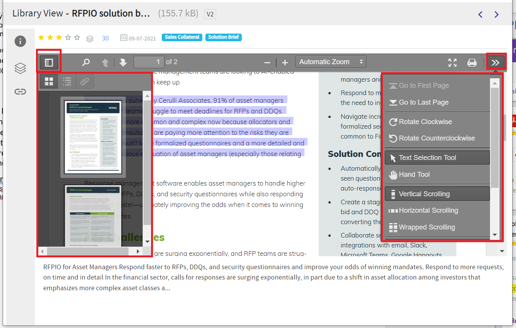Screen dimensions: 516x328
Task: Print the document using printer icon
Action: coord(472,63)
